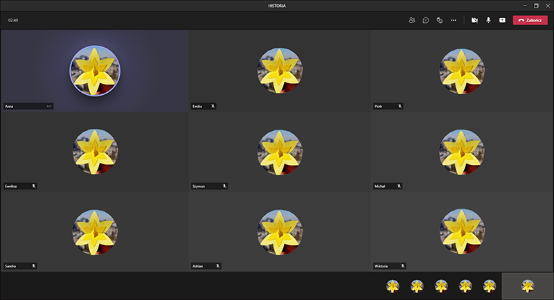554x300 pixels.
Task: Select the first avatar in the bottom strip
Action: pyautogui.click(x=393, y=285)
